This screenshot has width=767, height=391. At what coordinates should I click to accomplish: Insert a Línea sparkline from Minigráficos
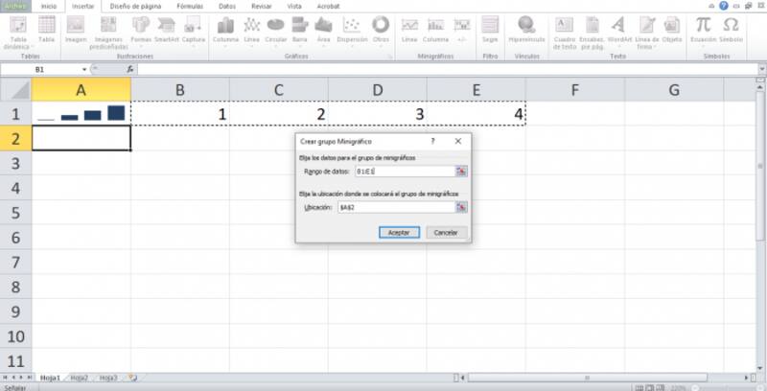[x=409, y=28]
